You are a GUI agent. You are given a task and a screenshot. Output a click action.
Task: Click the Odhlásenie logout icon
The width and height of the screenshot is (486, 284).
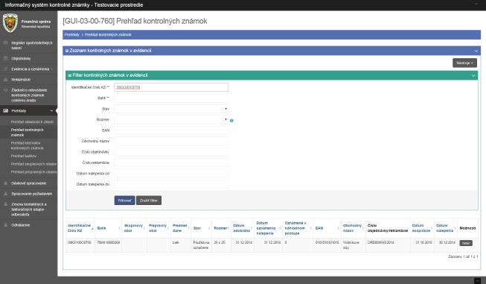5,224
